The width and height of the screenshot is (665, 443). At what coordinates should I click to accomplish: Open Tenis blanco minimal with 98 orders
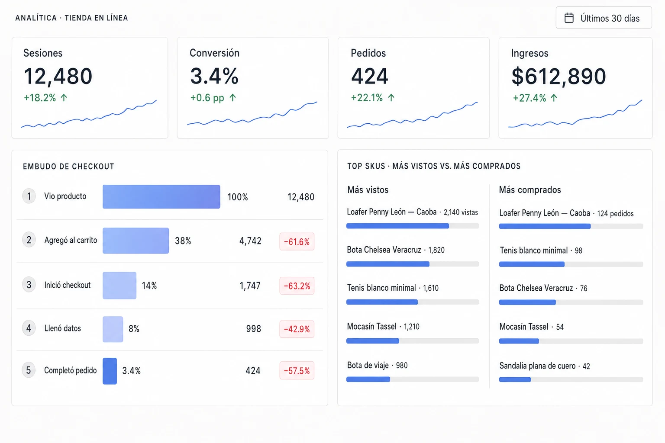[541, 250]
